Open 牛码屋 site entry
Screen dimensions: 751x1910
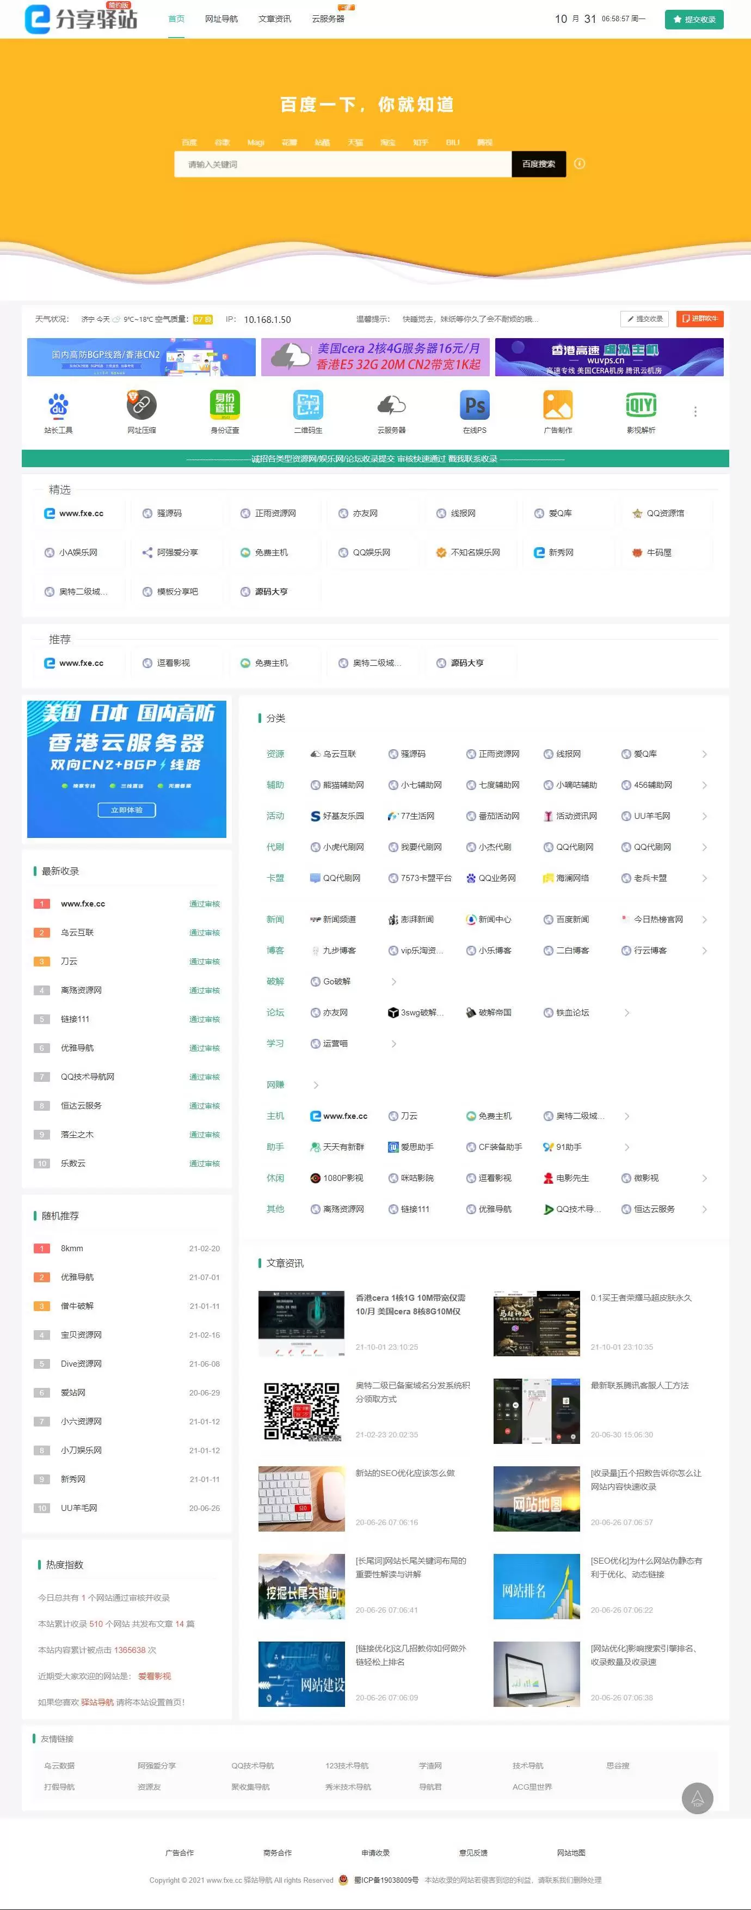[x=652, y=553]
